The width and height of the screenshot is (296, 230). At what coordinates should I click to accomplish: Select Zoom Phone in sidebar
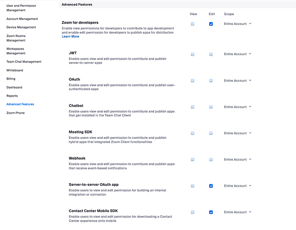16,113
